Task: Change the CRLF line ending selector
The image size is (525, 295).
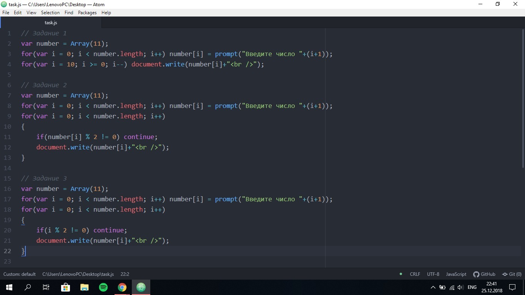Action: point(415,274)
